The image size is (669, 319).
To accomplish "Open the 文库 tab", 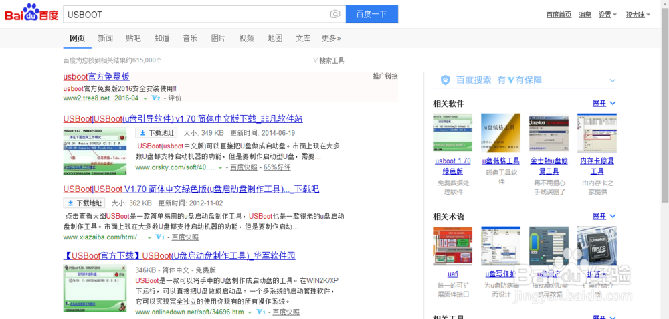I will 303,38.
